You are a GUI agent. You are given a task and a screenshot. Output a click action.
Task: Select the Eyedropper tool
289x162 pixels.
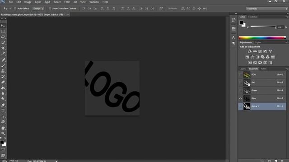(x=3, y=54)
